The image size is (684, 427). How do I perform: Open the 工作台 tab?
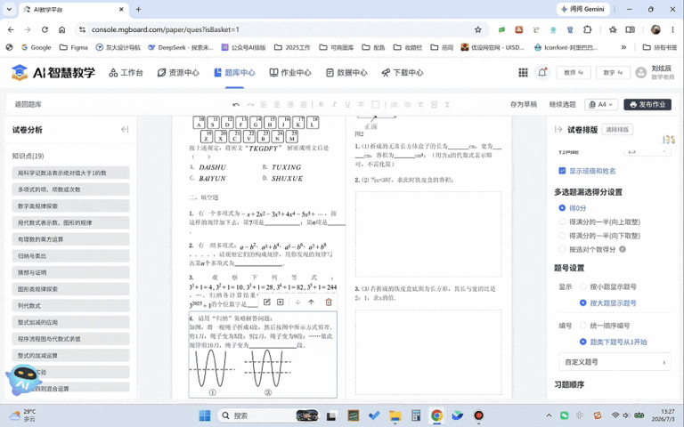click(126, 72)
